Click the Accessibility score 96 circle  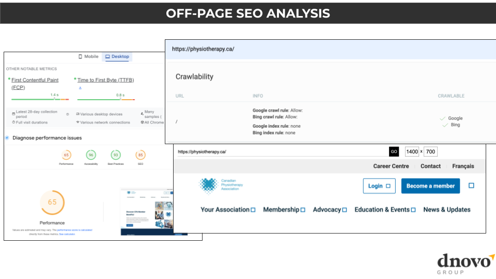(91, 155)
